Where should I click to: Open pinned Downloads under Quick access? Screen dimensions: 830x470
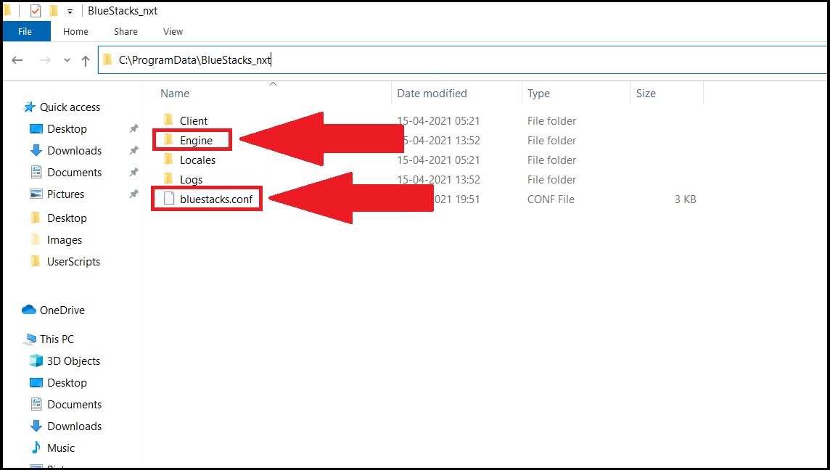point(74,151)
